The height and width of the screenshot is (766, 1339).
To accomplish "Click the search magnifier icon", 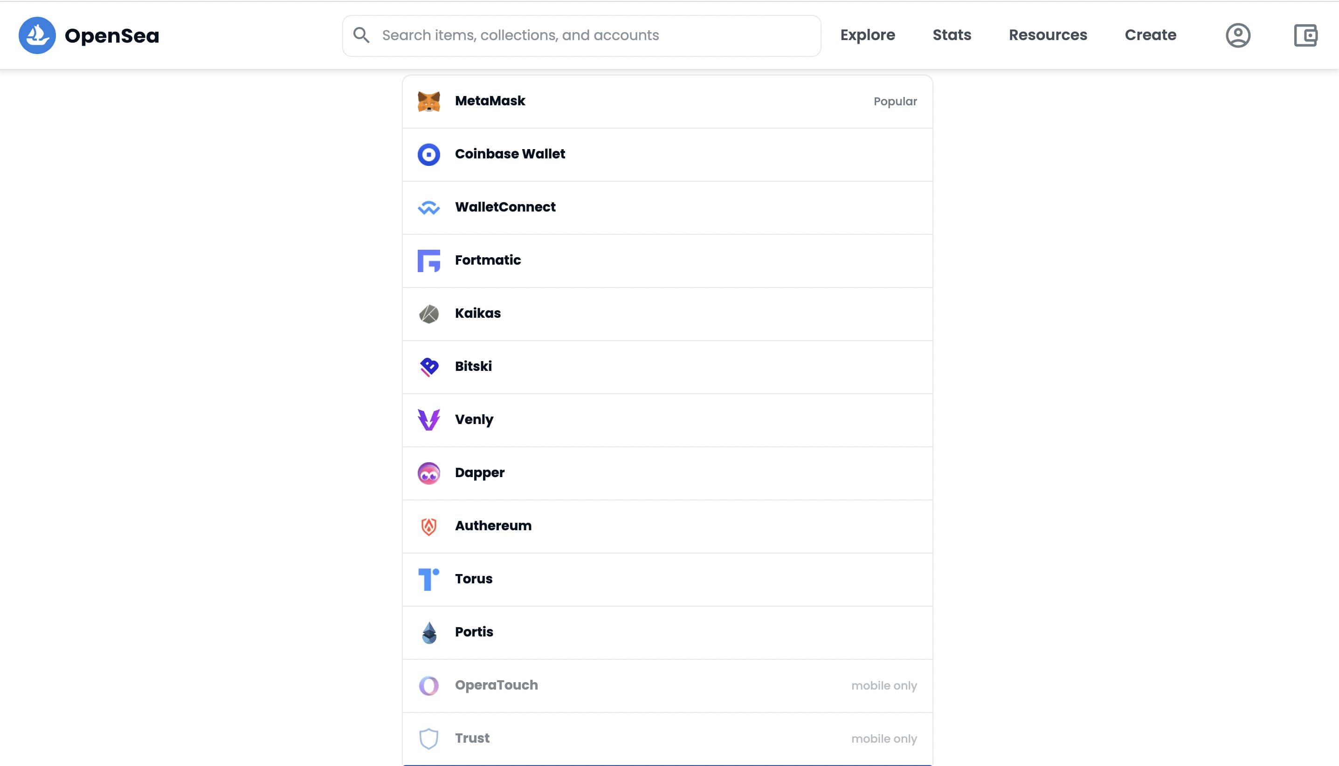I will pos(362,35).
